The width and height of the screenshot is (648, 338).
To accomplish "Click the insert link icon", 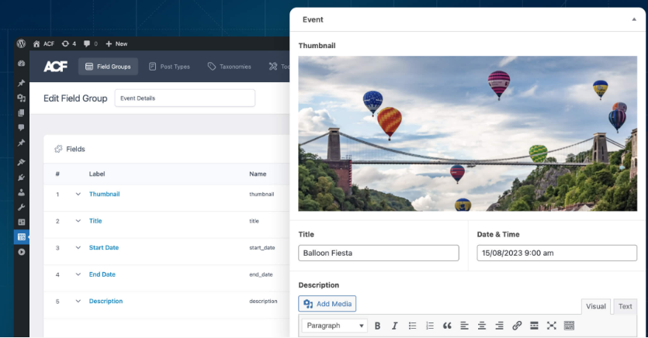I will 517,326.
